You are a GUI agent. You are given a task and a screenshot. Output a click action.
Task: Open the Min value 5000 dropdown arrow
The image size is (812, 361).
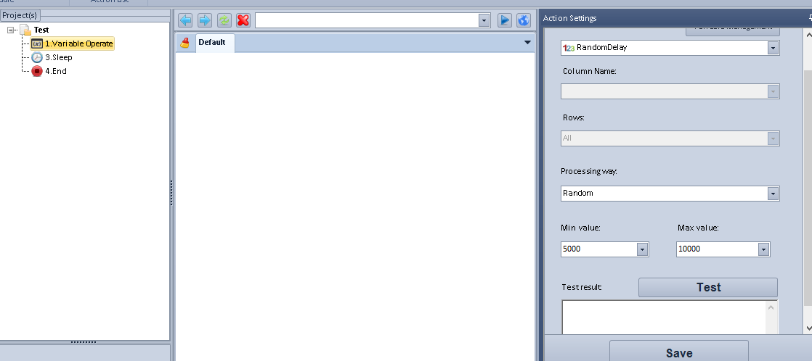click(642, 249)
